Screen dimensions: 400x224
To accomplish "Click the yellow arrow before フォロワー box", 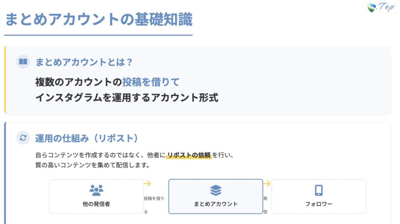I will point(267,184).
